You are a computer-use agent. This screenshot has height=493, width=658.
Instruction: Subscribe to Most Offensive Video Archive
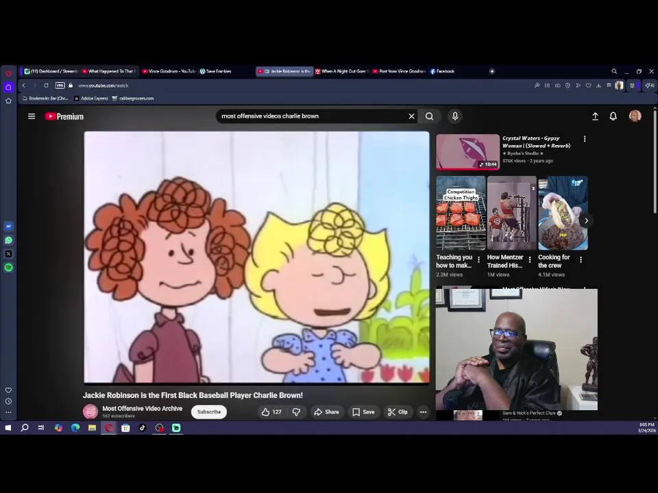tap(209, 412)
